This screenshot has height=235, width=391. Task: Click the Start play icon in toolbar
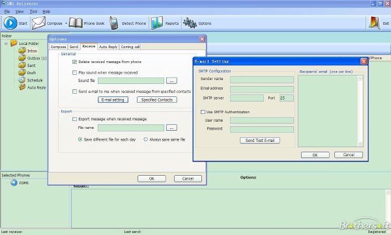pos(10,23)
